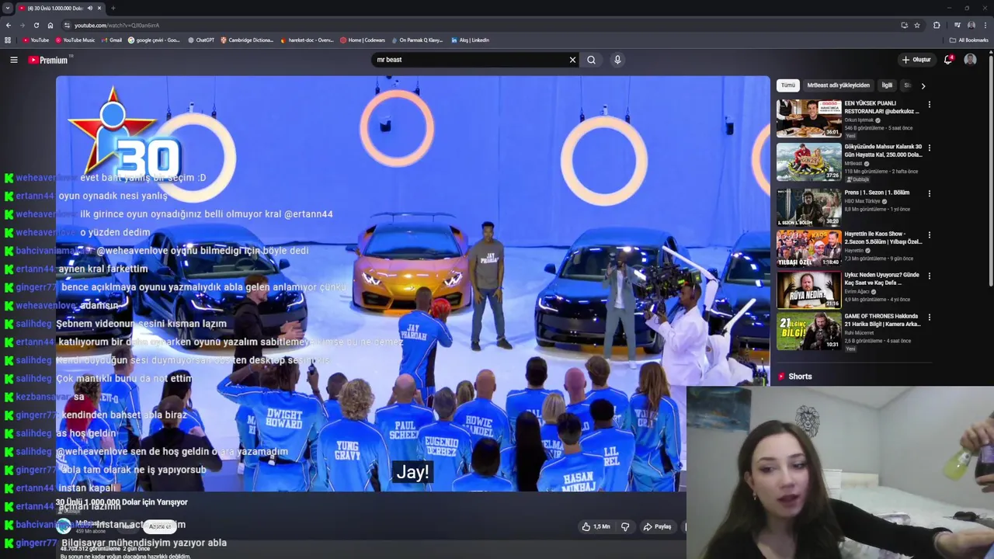This screenshot has height=559, width=994.
Task: Open options for 'Uyku: Neden Uyuyoruz?' video
Action: coord(929,276)
